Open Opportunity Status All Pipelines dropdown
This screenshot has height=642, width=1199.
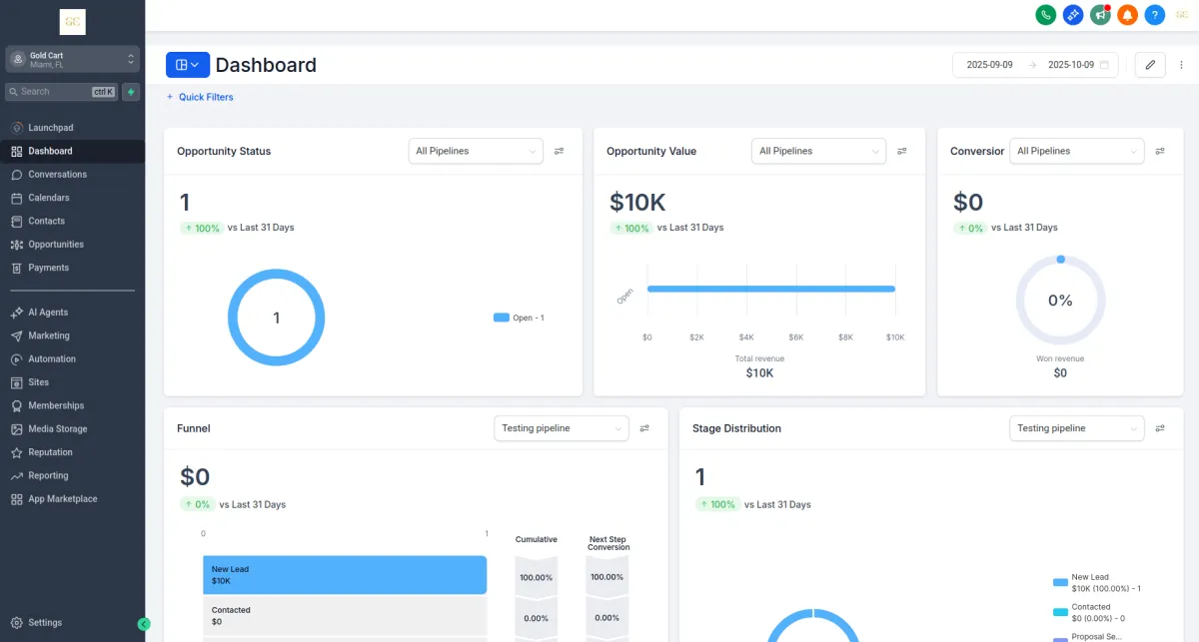point(476,151)
